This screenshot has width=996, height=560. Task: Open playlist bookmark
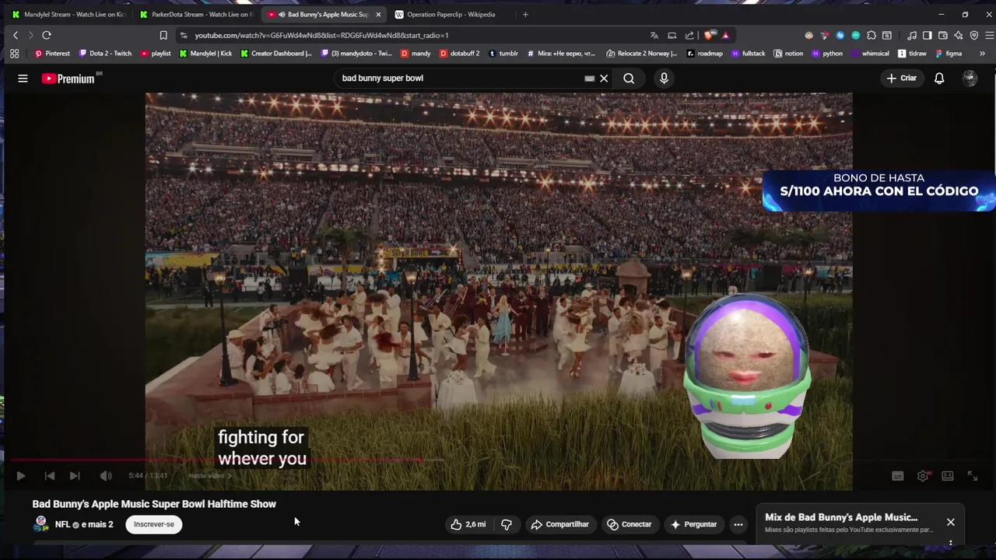coord(156,54)
